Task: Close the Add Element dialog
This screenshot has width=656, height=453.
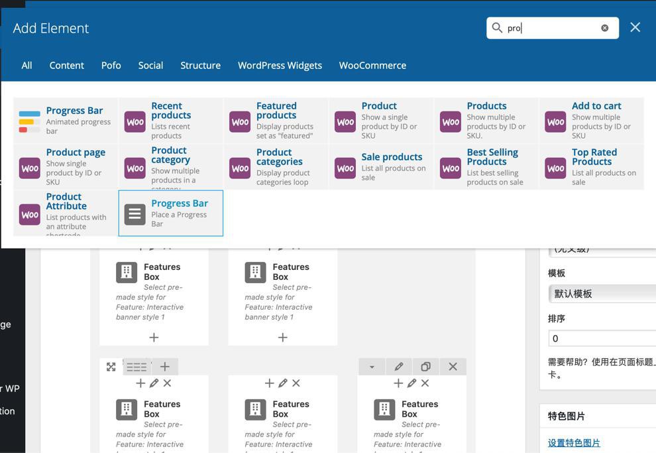Action: click(x=635, y=27)
